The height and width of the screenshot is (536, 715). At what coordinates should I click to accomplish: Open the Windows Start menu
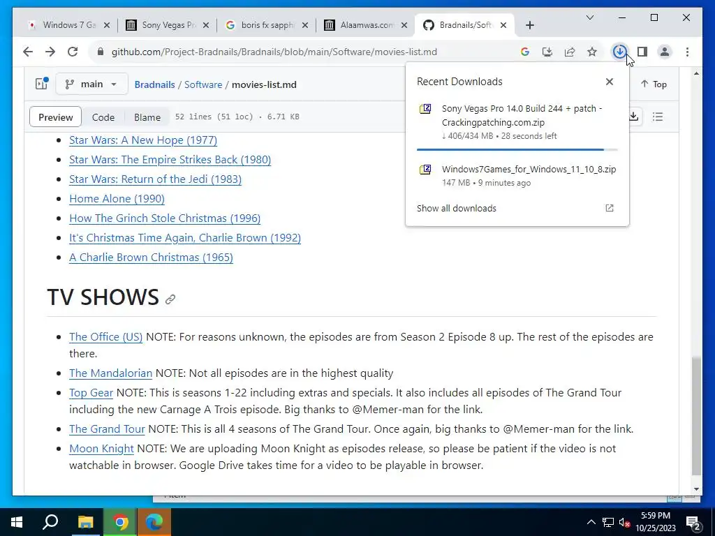coord(17,522)
